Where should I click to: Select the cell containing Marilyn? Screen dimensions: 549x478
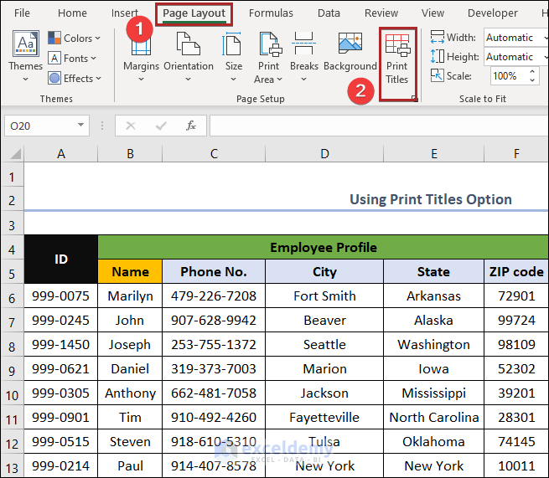[130, 296]
